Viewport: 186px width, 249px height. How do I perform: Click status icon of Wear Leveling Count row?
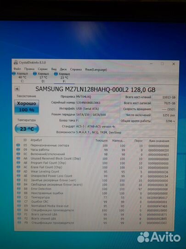click(x=19, y=172)
